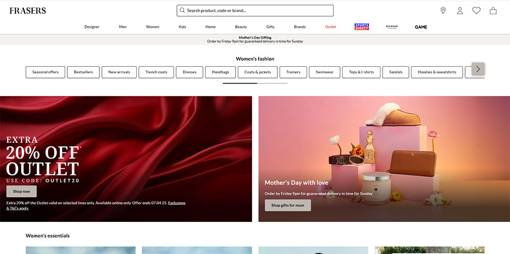This screenshot has width=510, height=254.
Task: Open Exclusions & T&Cs apply link
Action: [x=176, y=203]
